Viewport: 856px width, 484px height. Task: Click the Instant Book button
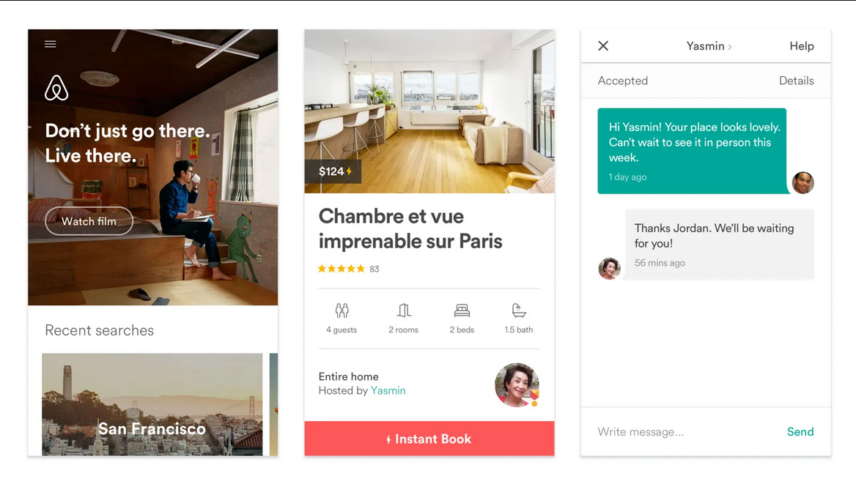[429, 439]
